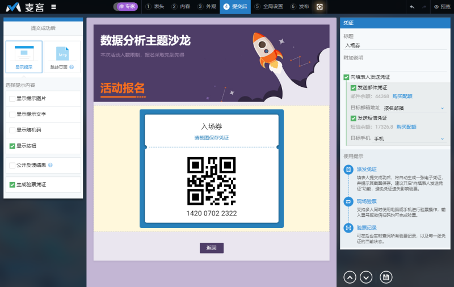This screenshot has width=454, height=287.
Task: Click the move up arrow circle button
Action: pos(350,277)
